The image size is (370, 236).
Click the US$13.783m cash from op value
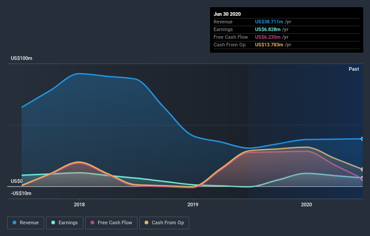click(269, 45)
